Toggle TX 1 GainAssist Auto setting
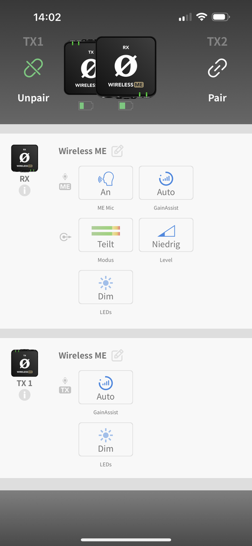This screenshot has width=252, height=546. (x=106, y=387)
